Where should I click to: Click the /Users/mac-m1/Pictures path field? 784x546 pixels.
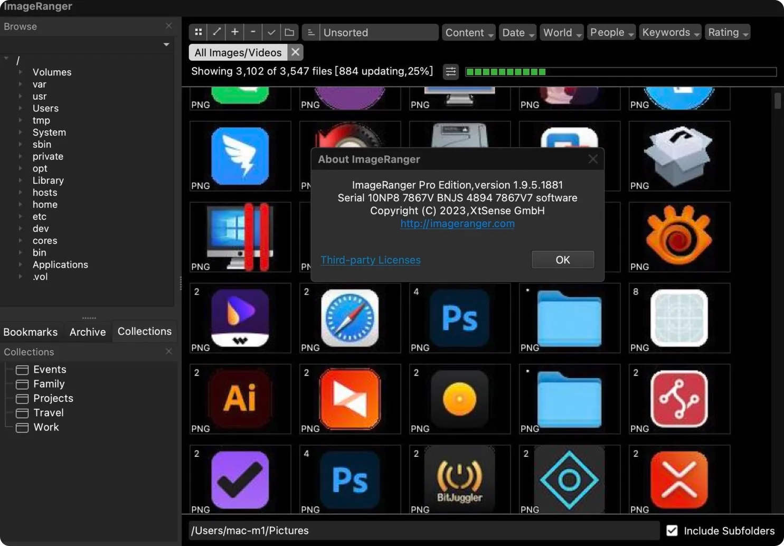click(x=424, y=531)
